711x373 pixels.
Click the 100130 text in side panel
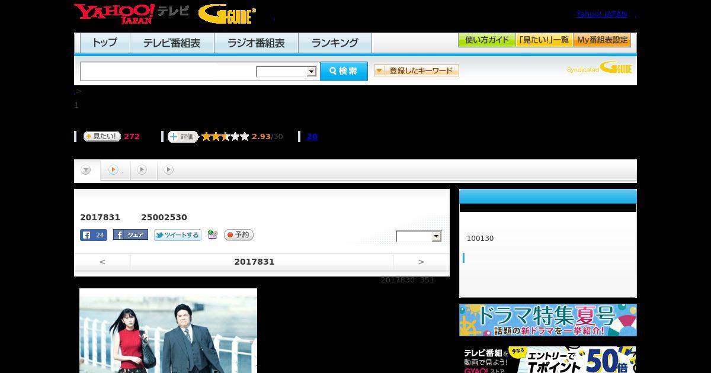(480, 239)
